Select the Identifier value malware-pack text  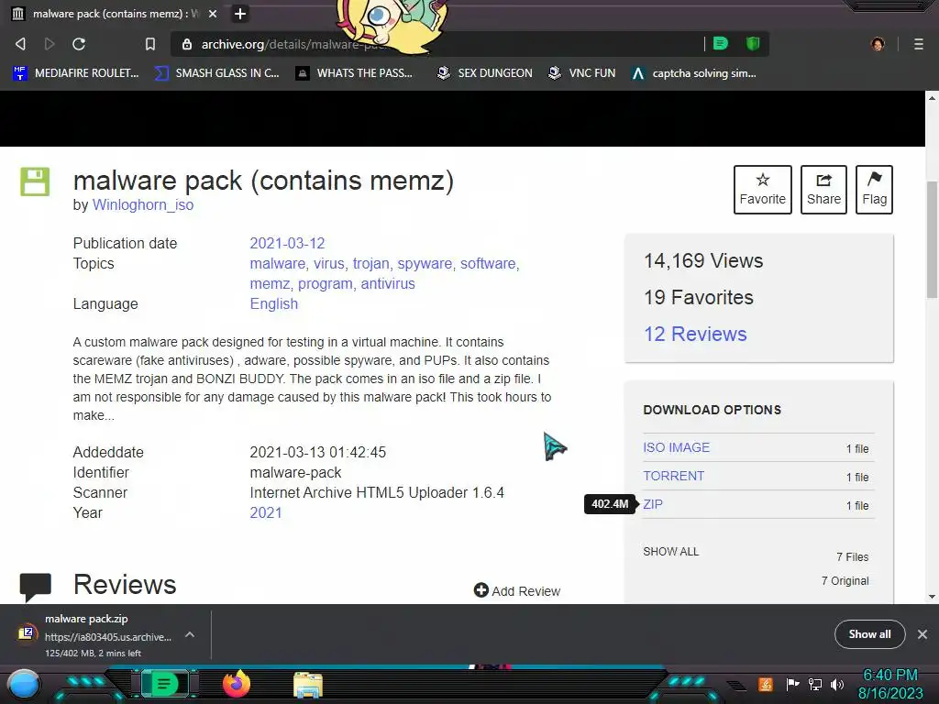(295, 472)
